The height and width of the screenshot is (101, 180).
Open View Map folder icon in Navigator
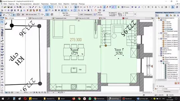coord(171,15)
